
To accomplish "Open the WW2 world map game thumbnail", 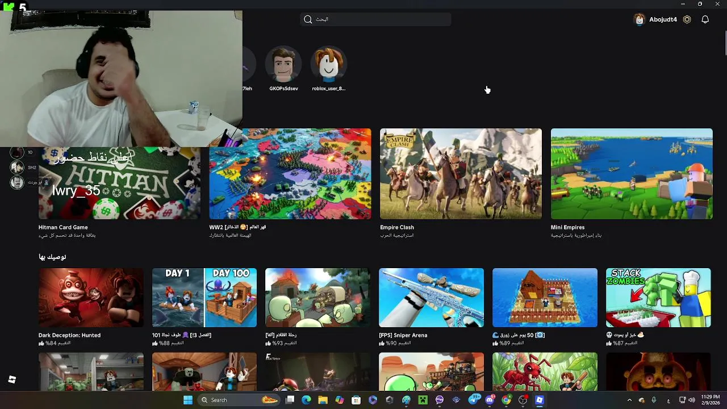I will pyautogui.click(x=290, y=174).
